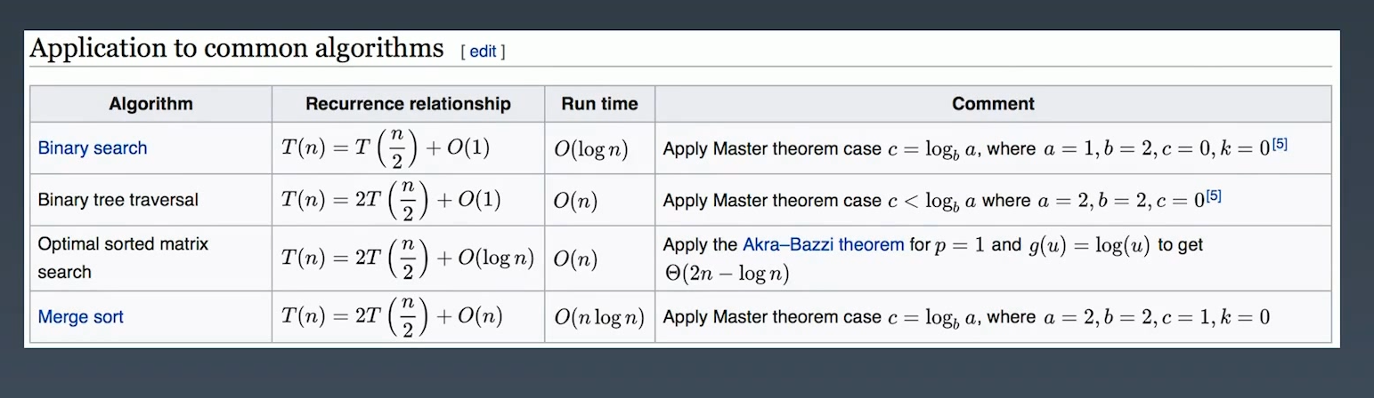Image resolution: width=1374 pixels, height=398 pixels.
Task: Click the Algorithm column header
Action: [150, 104]
